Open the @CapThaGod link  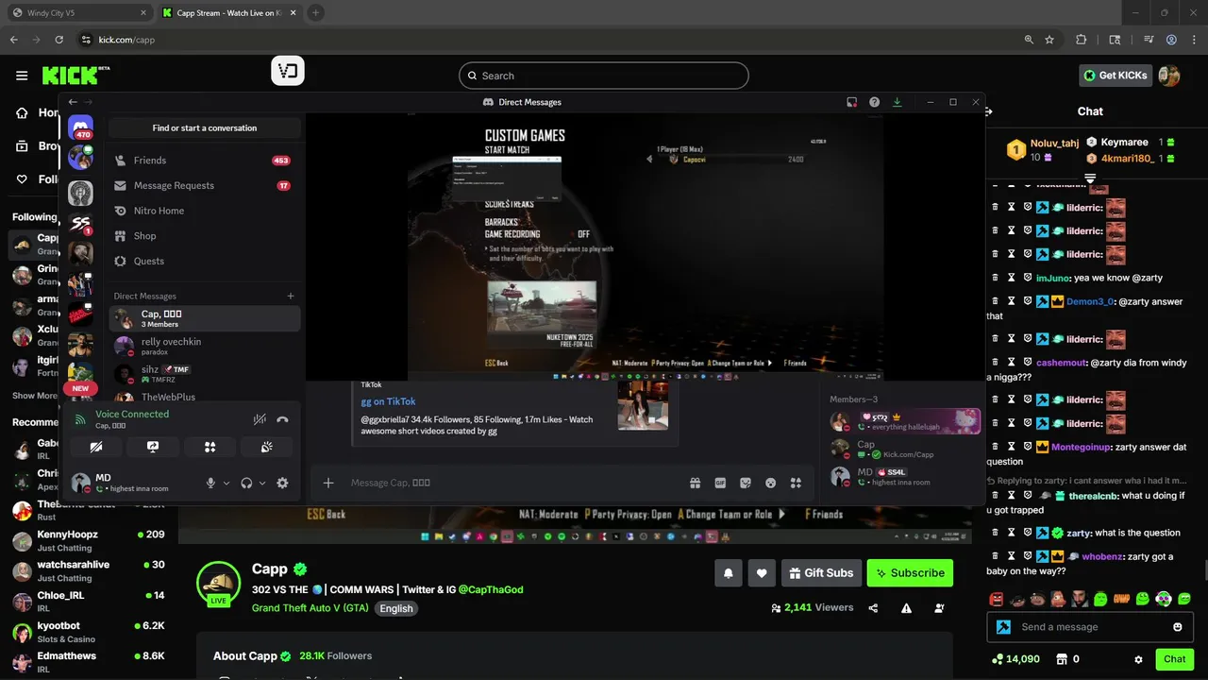pos(491,589)
